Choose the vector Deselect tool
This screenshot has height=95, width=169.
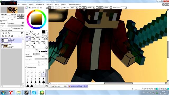(x=43, y=42)
